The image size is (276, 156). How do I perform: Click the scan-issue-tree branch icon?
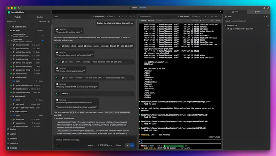coord(14,59)
